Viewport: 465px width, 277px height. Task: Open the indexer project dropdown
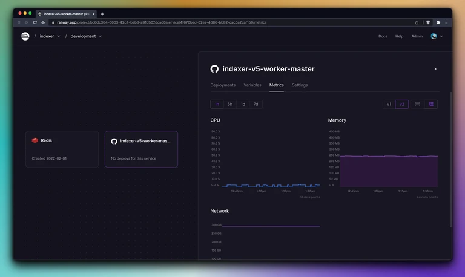pos(50,36)
